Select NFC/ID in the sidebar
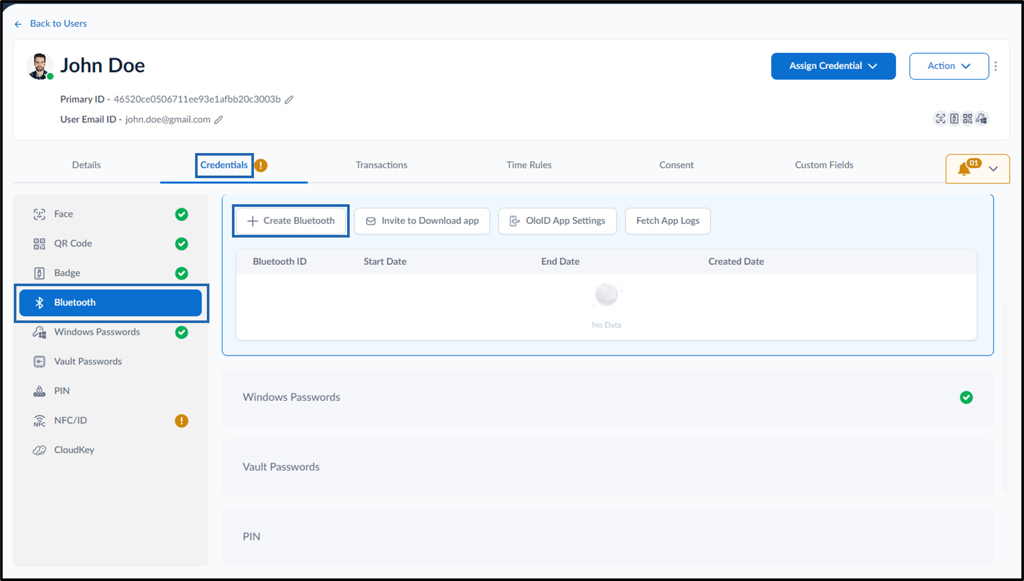Image resolution: width=1024 pixels, height=581 pixels. pyautogui.click(x=111, y=421)
